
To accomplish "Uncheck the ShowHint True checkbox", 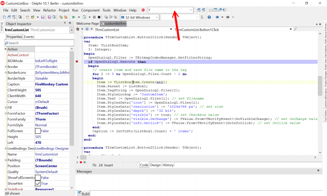I will click(x=38, y=183).
